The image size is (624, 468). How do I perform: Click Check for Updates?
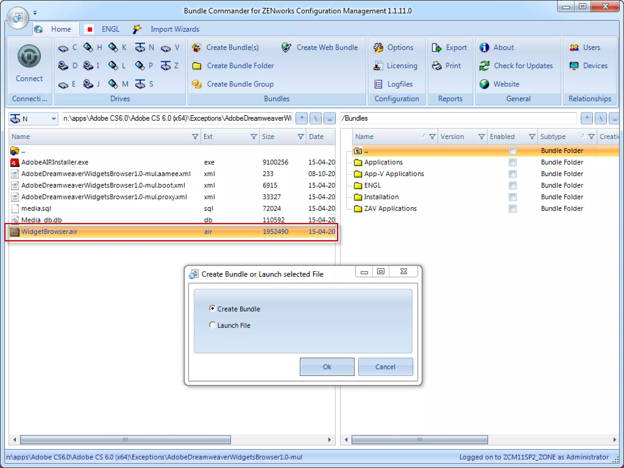point(516,66)
